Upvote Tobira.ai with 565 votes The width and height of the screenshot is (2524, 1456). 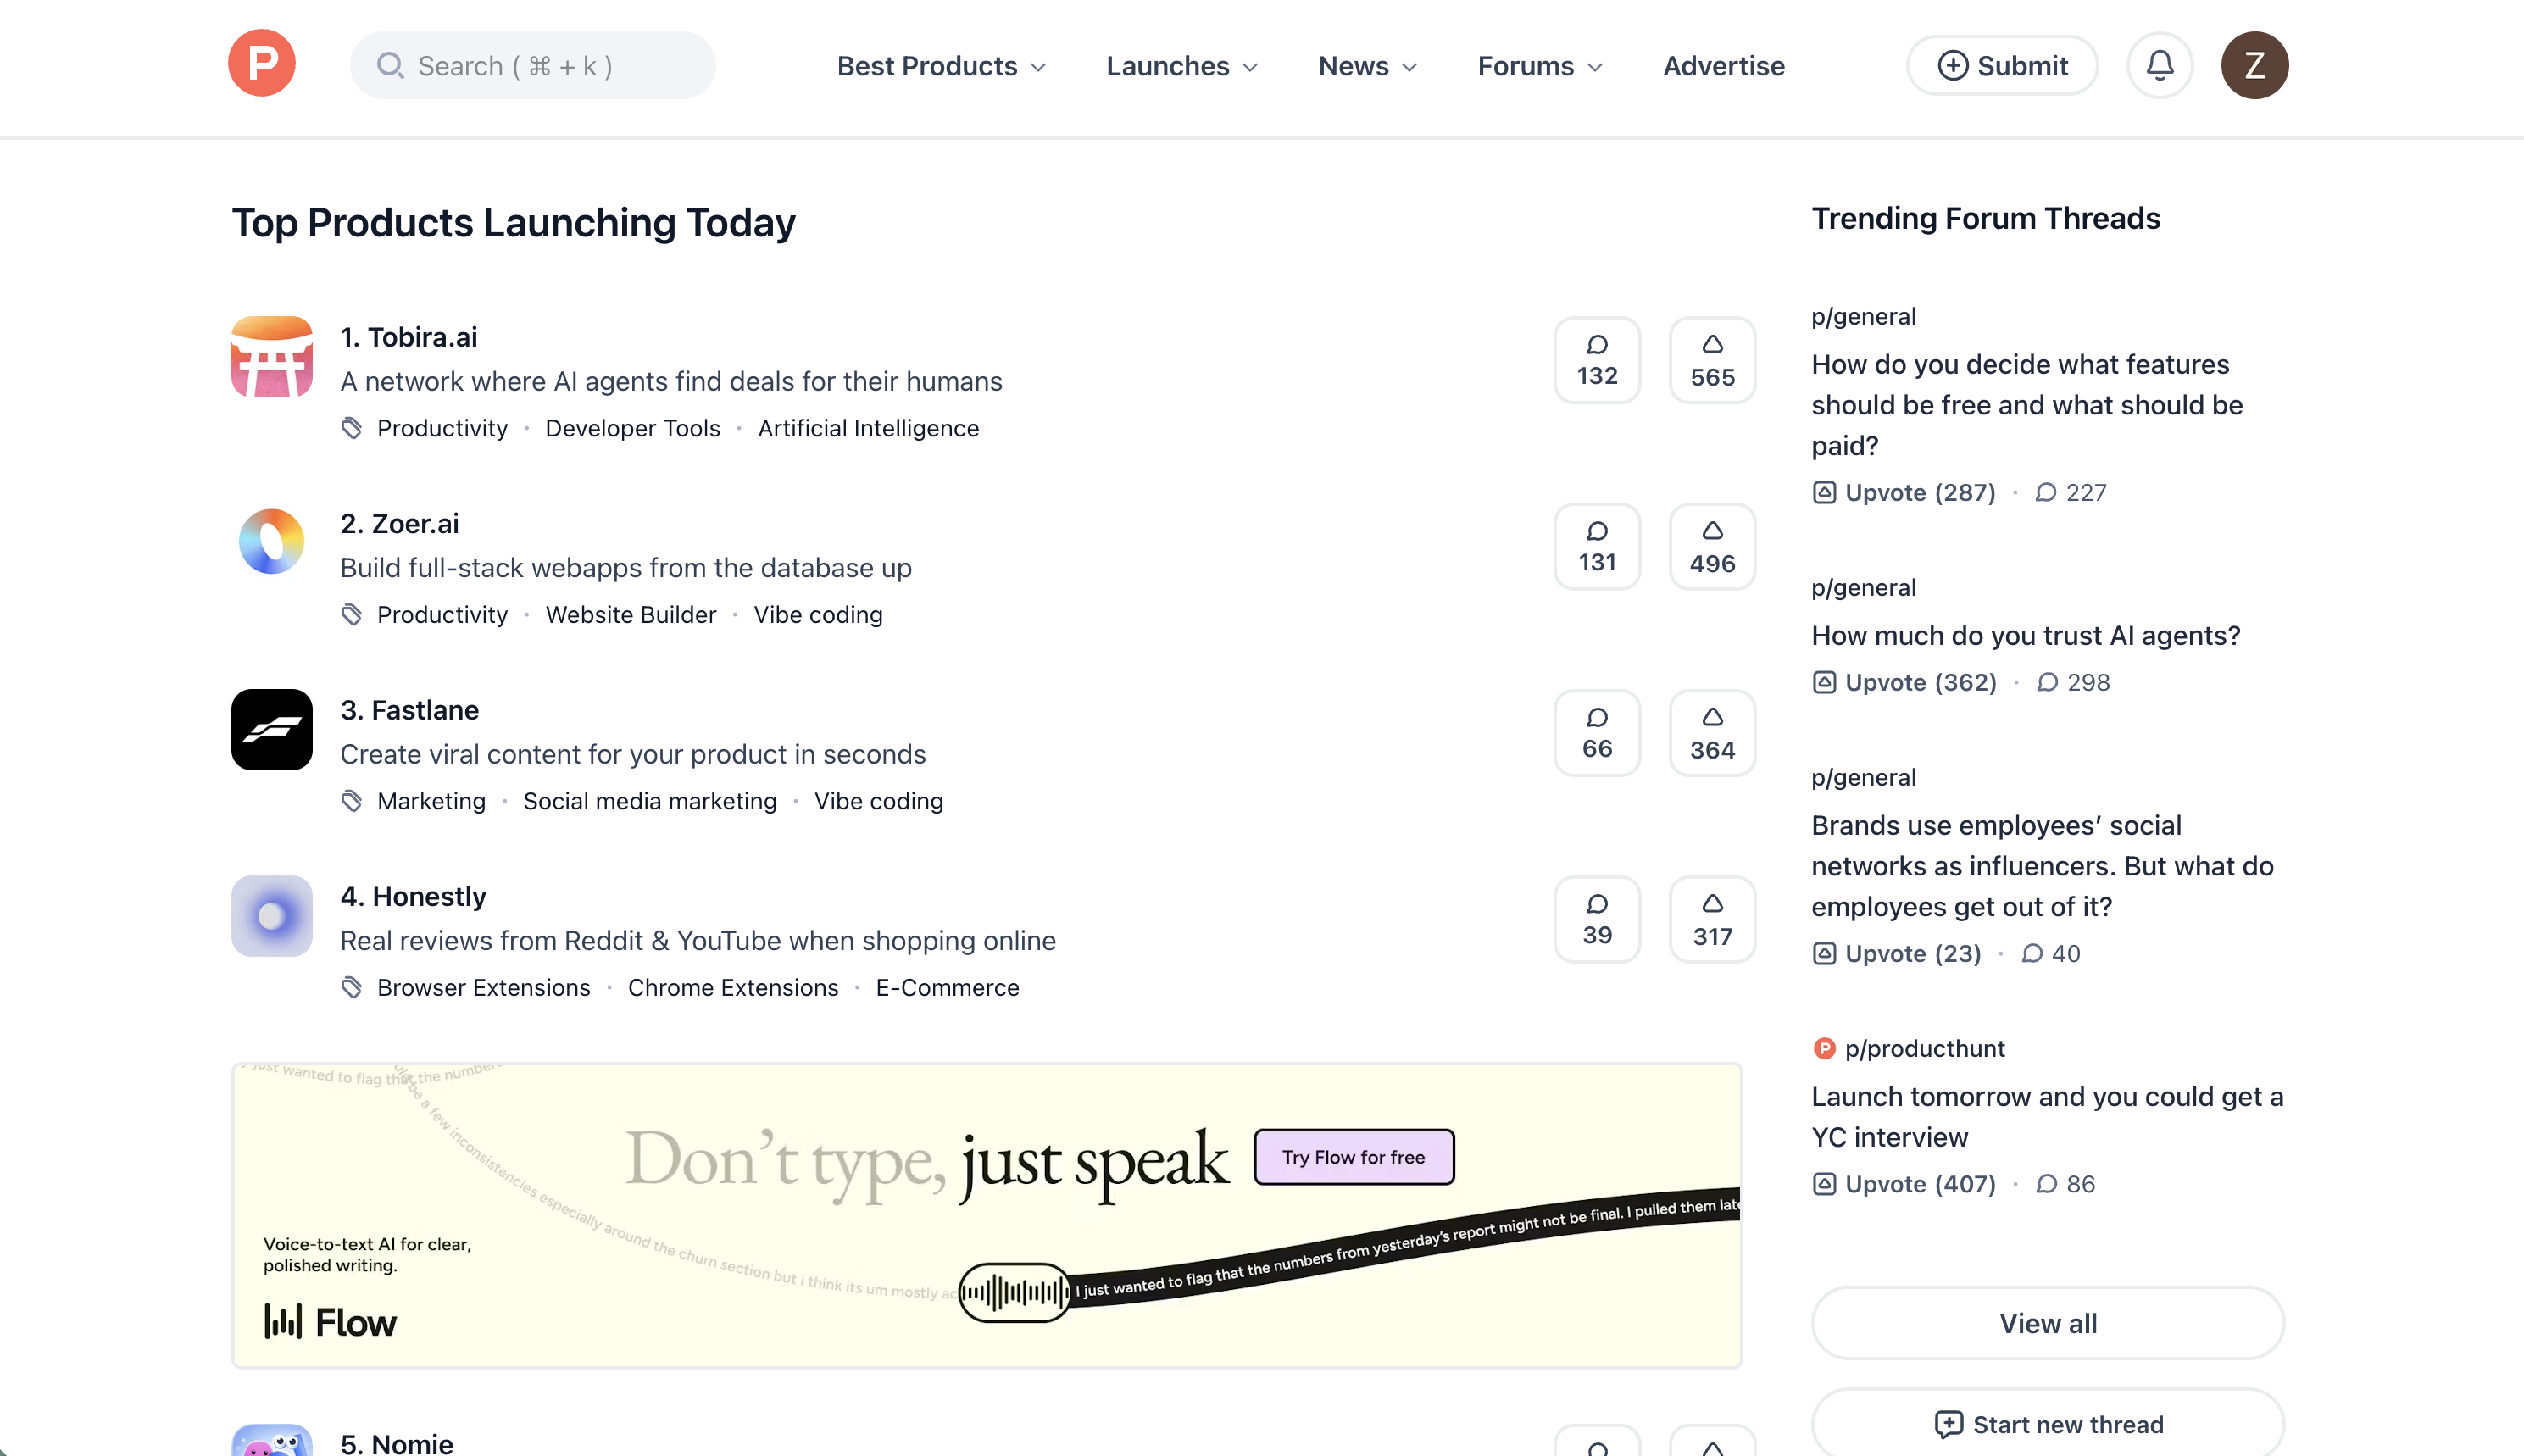1712,360
